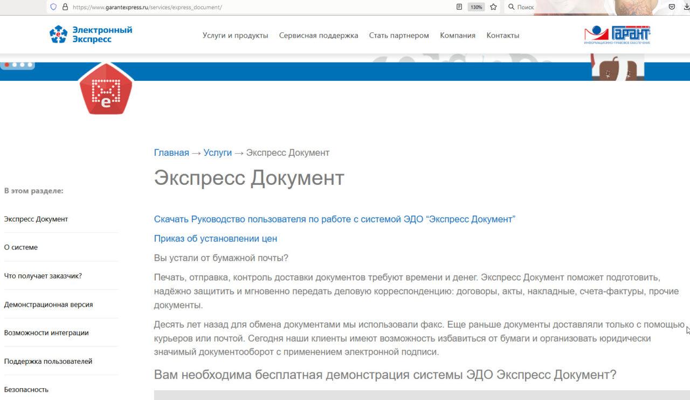Click the text Вы устали от бумажной почты?
This screenshot has width=690, height=400.
click(x=221, y=258)
